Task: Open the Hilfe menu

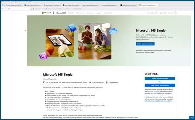Action: pos(30,2)
